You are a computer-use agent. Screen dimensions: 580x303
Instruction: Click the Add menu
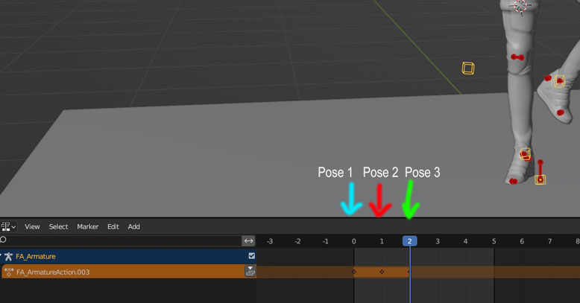click(133, 226)
